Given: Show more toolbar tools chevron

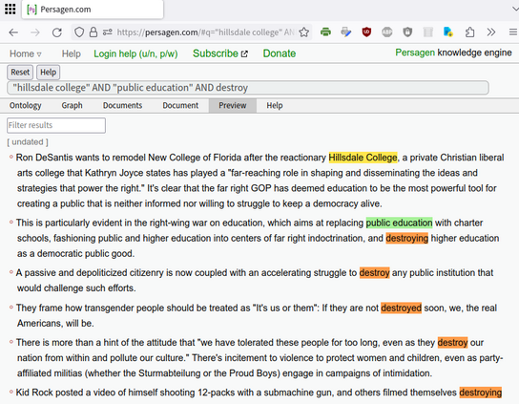Looking at the screenshot, I should [x=491, y=32].
